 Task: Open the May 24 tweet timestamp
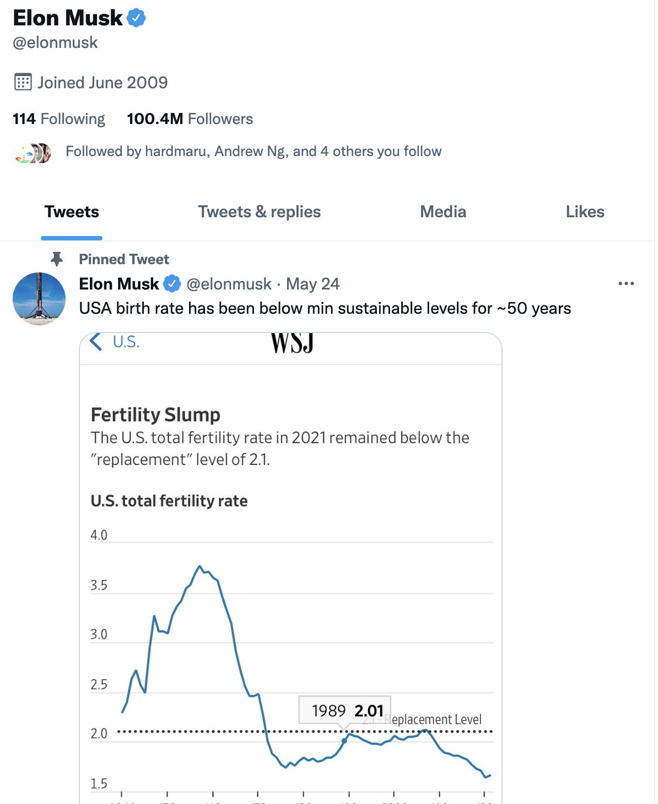312,284
